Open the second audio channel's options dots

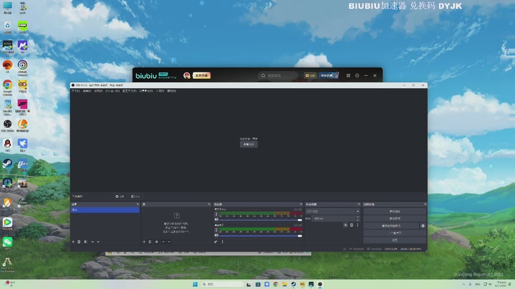216,230
